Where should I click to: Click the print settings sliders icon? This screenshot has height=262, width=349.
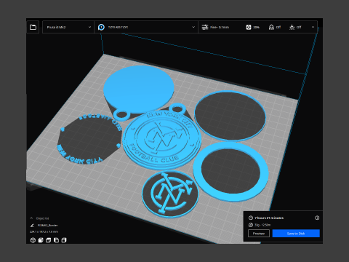click(x=205, y=27)
